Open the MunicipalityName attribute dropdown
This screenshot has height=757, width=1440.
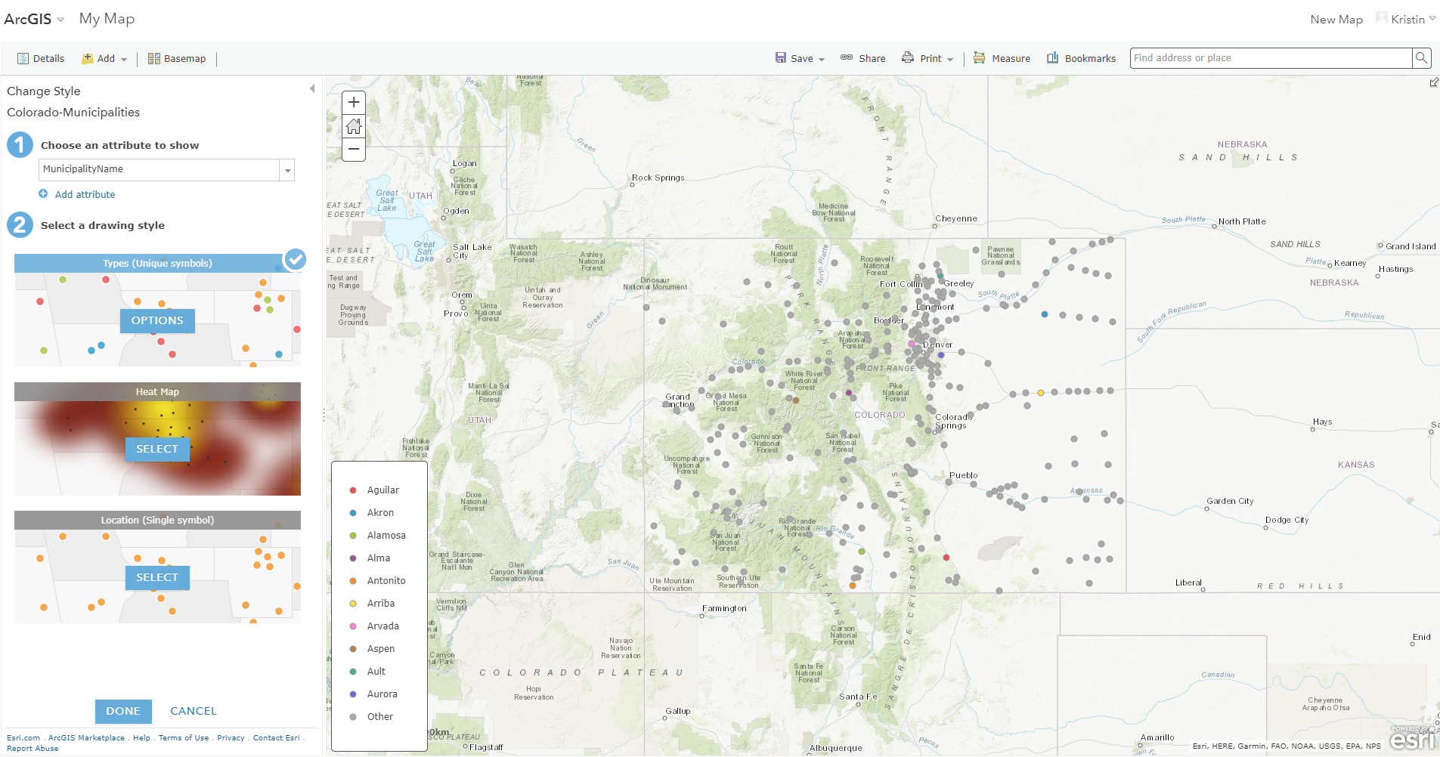tap(287, 169)
